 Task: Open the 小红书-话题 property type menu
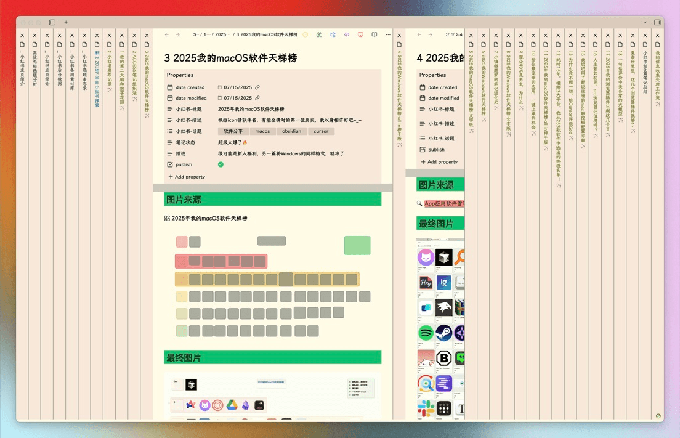pos(170,131)
